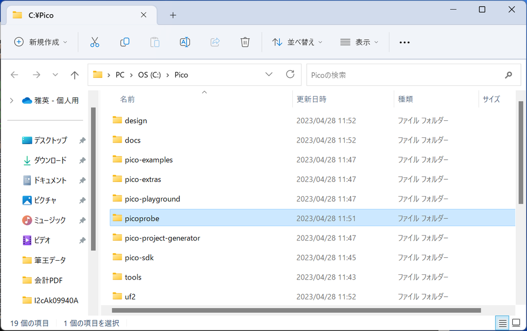This screenshot has height=331, width=527.
Task: Open the 新規作成 (New) dropdown
Action: (41, 42)
